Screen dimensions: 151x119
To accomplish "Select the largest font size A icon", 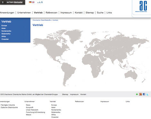I will click(x=42, y=2).
